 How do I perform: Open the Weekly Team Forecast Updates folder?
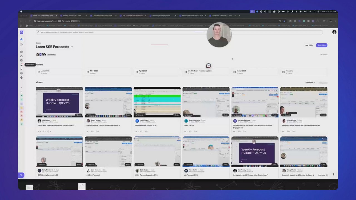click(206, 72)
